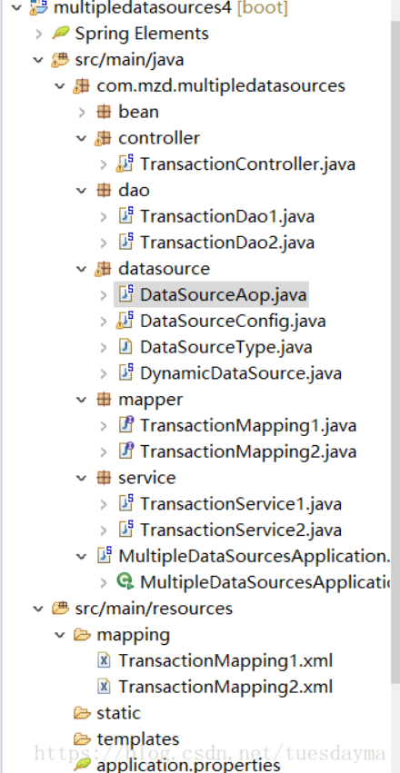Expand DataSourceAop.java arrow
Screen dimensions: 400x773
104,295
